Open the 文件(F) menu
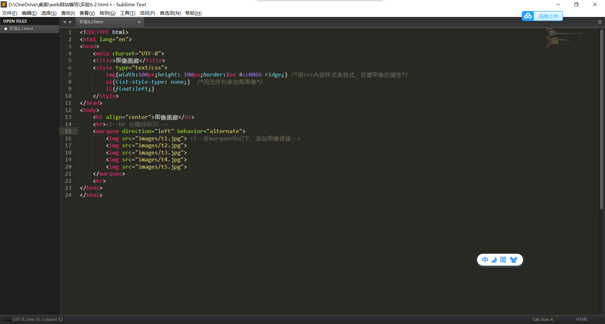 10,13
